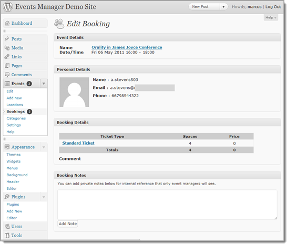Viewport: 287px width, 244px height.
Task: Expand the Help tab
Action: (x=271, y=17)
